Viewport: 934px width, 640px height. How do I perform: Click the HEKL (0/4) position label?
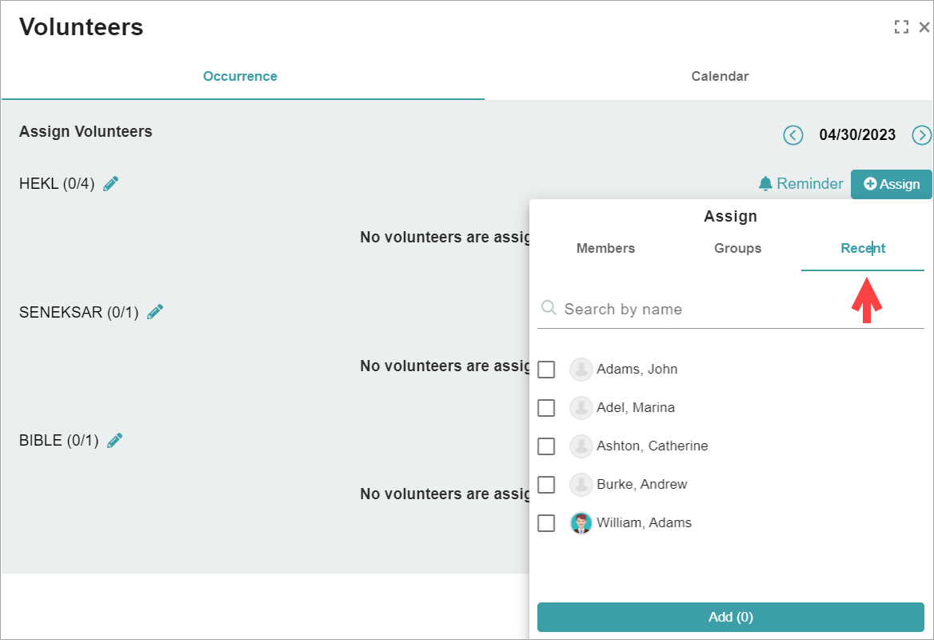pyautogui.click(x=57, y=183)
